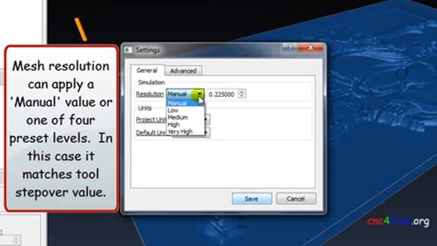Choose 'High' resolution preset
437x246 pixels.
pyautogui.click(x=185, y=124)
